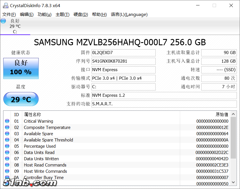Open the 主题(T) theme menu
The image size is (240, 189).
[62, 14]
